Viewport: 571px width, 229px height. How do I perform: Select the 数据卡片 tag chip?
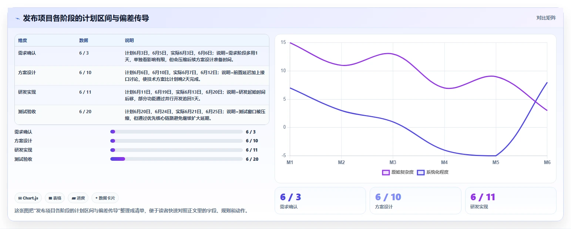click(x=105, y=198)
